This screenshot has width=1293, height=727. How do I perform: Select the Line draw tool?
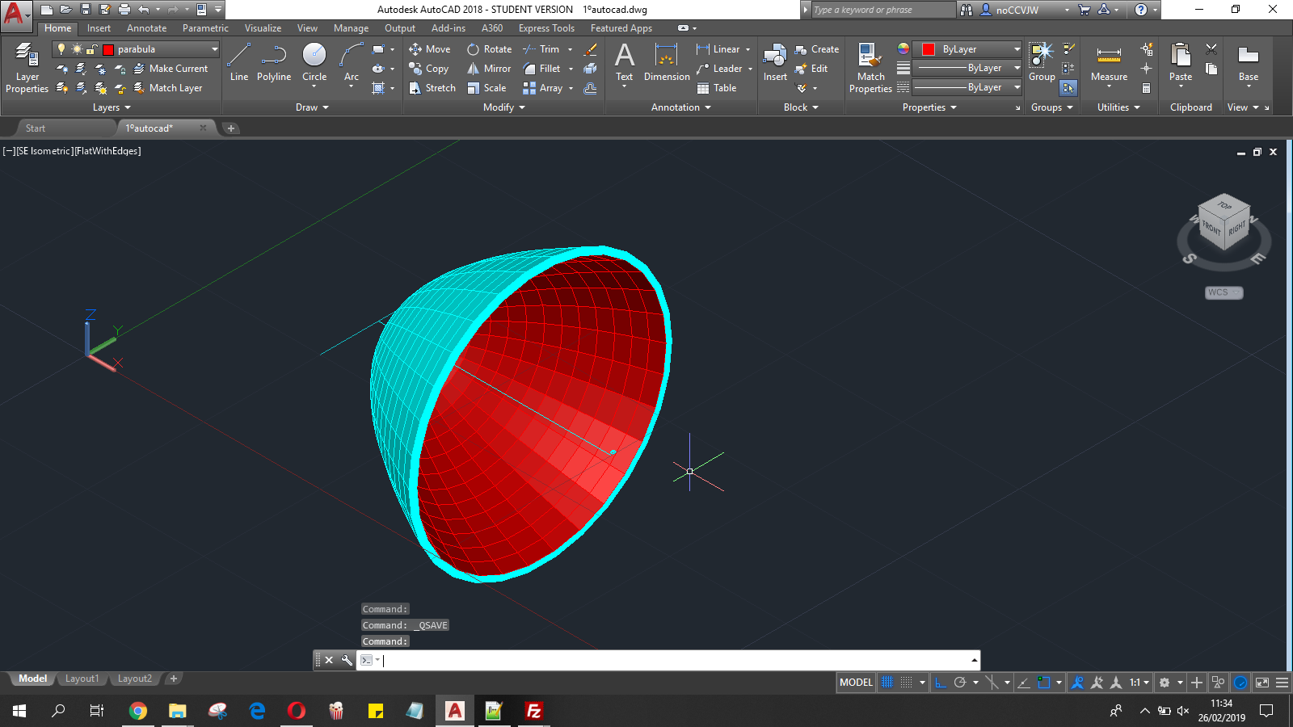(239, 62)
